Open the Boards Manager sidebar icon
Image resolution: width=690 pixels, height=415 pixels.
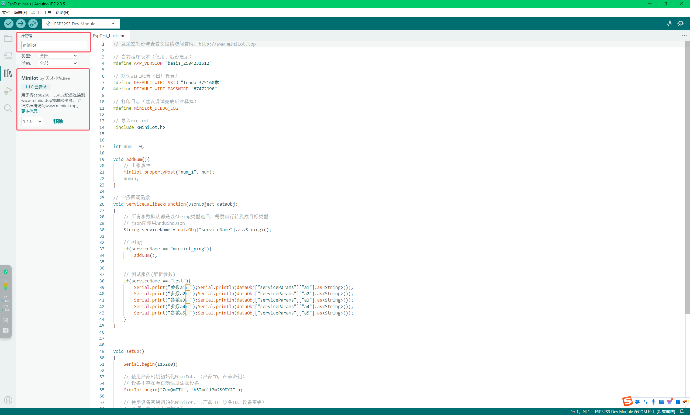(8, 56)
